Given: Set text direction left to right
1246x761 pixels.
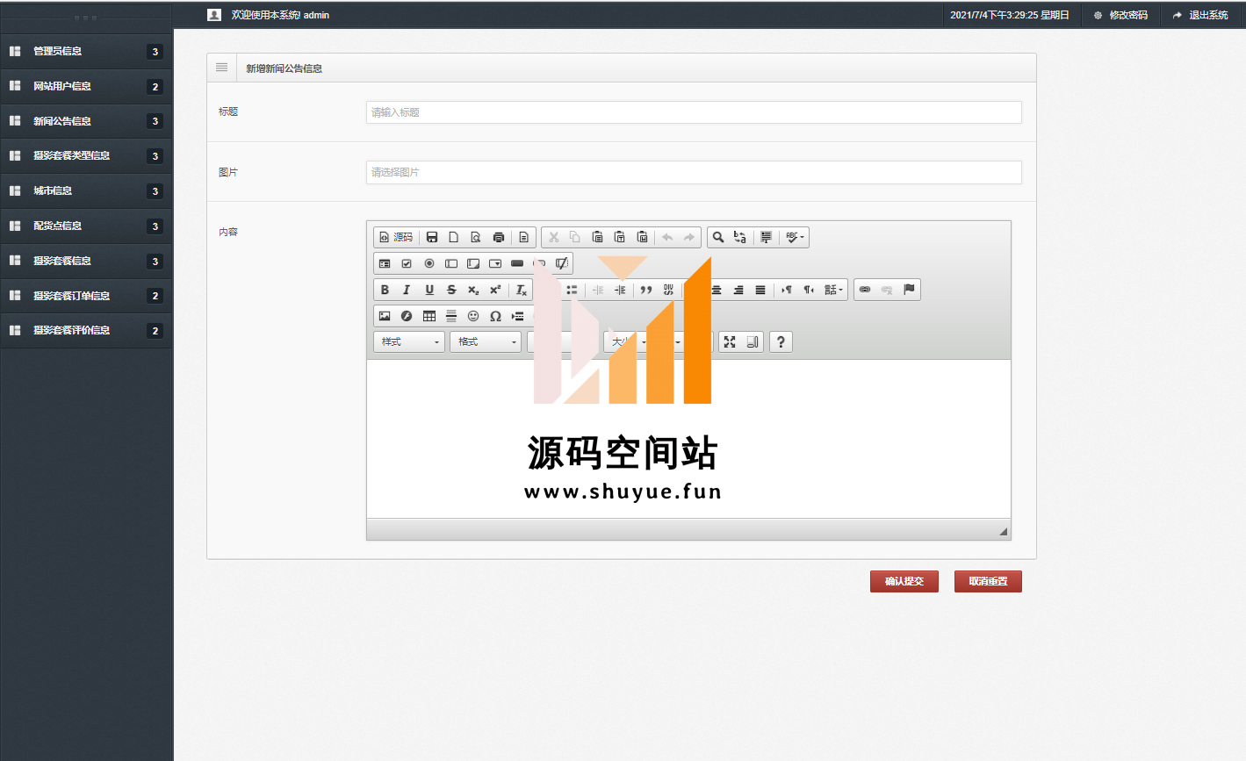Looking at the screenshot, I should [787, 290].
